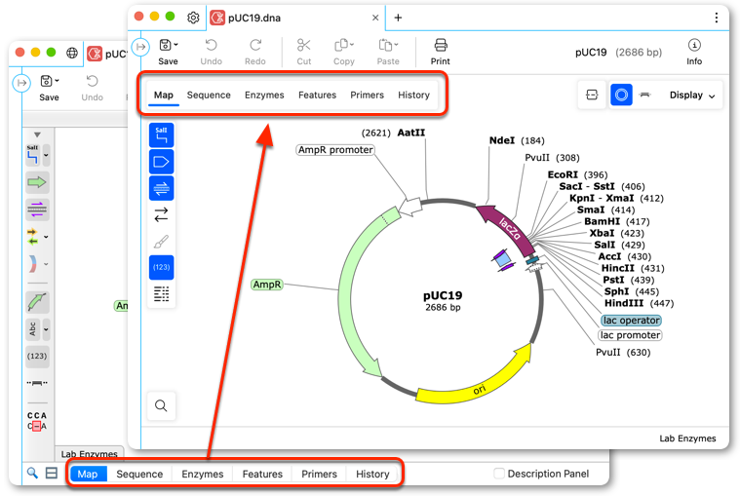Enable the Description Panel checkbox
Viewport: 740px width, 496px height.
pyautogui.click(x=499, y=474)
